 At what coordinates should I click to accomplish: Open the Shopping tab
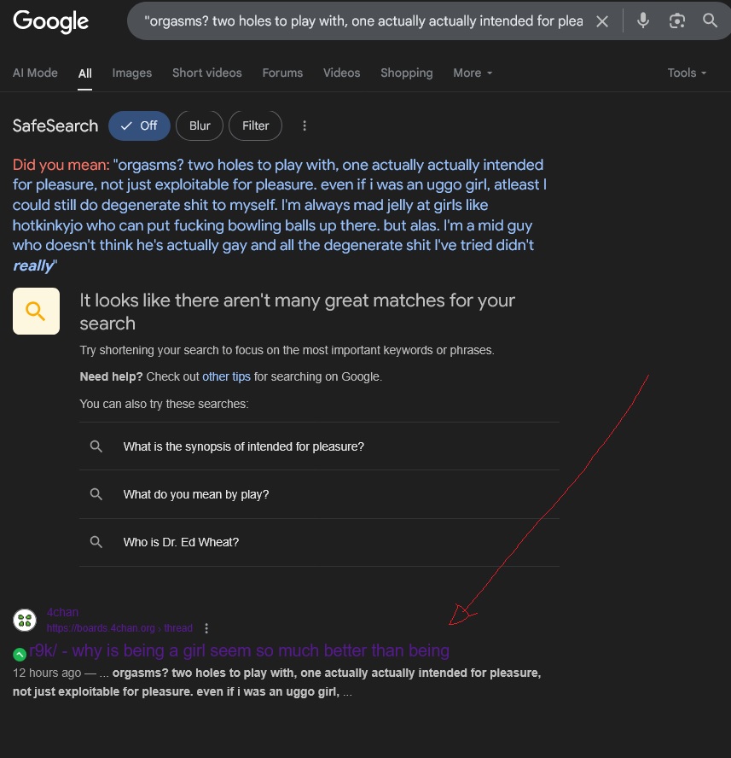coord(406,73)
